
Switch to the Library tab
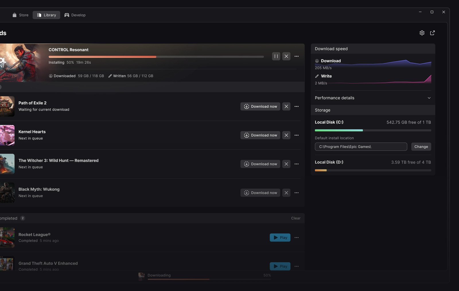(x=46, y=15)
